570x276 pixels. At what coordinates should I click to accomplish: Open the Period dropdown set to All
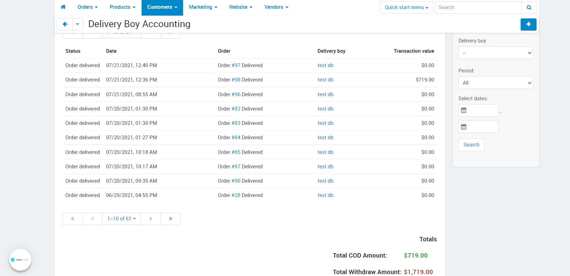(496, 83)
